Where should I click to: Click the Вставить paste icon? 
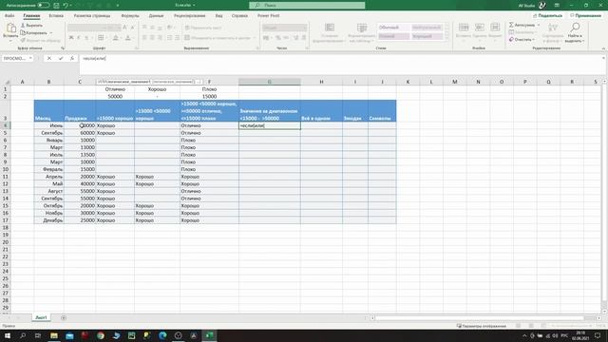(10, 28)
